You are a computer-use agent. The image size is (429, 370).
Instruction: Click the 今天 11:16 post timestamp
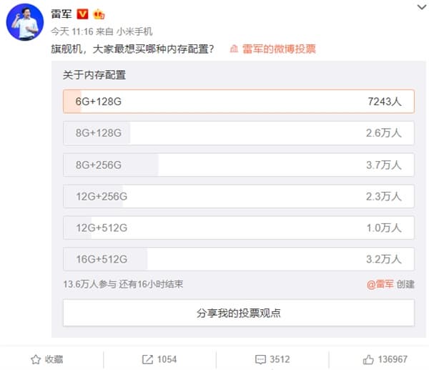68,31
